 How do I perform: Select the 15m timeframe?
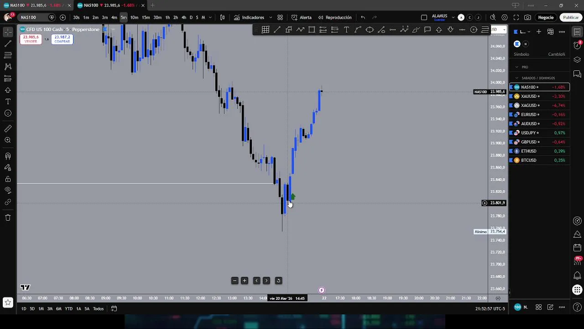(x=146, y=17)
